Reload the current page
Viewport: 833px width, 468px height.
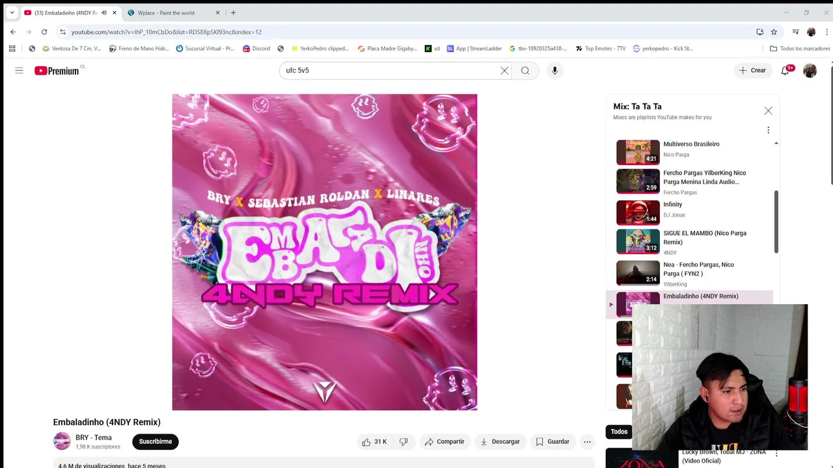click(44, 32)
